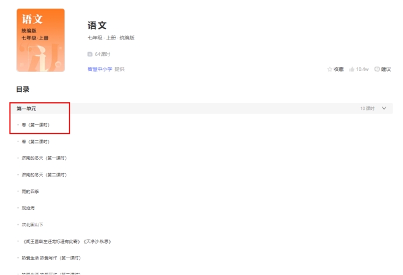The image size is (403, 275).
Task: Select 济南的冬天（第二课时）lesson
Action: (44, 174)
